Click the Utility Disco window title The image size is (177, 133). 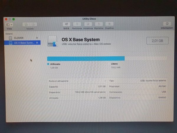click(x=89, y=19)
